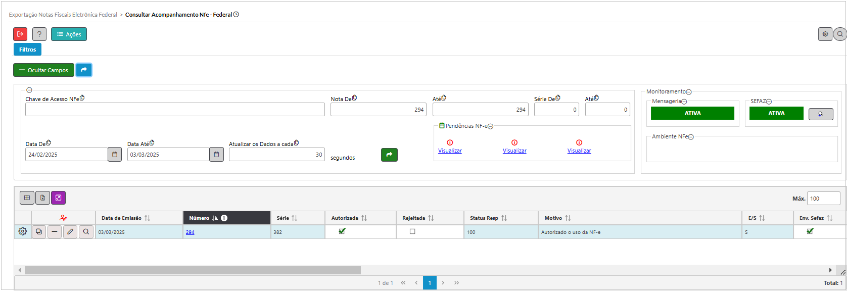Toggle the Rejeitada checkbox in the row

pos(412,231)
